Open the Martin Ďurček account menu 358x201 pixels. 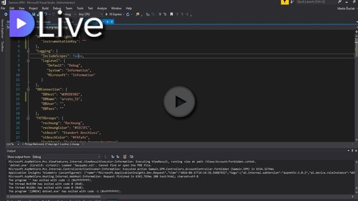pos(346,9)
